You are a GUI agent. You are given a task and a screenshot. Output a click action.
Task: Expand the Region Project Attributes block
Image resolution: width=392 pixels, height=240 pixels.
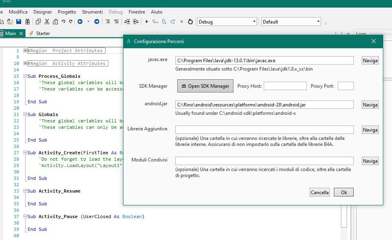[25, 51]
